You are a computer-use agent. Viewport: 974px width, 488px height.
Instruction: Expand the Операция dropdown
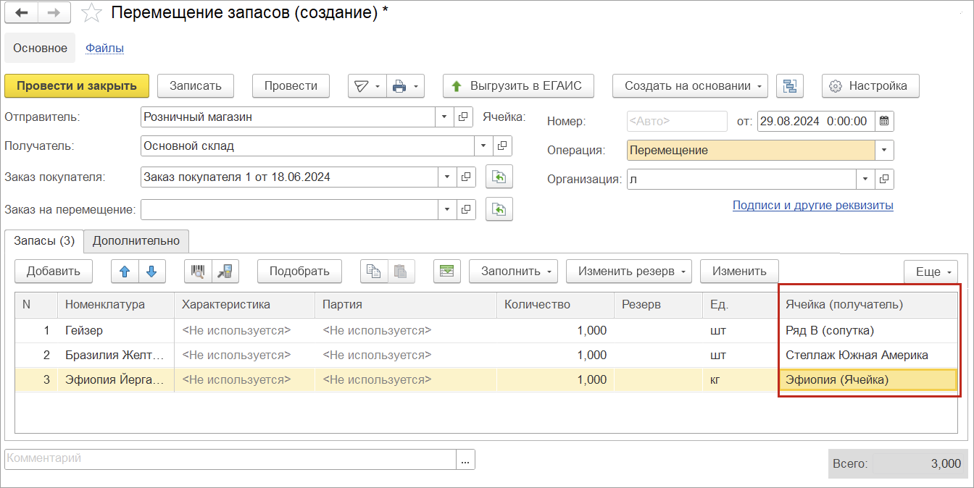coord(884,151)
